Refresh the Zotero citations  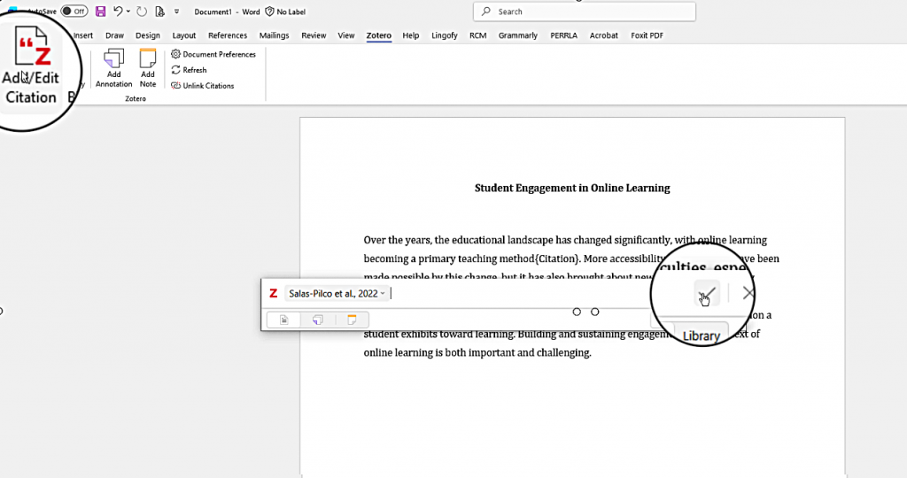point(189,70)
